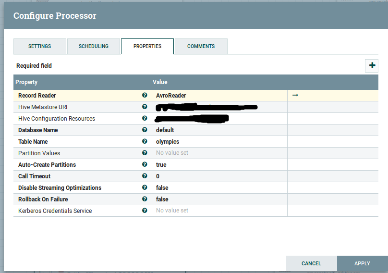
Task: Open help for Hive Metastore URI
Action: click(x=145, y=107)
